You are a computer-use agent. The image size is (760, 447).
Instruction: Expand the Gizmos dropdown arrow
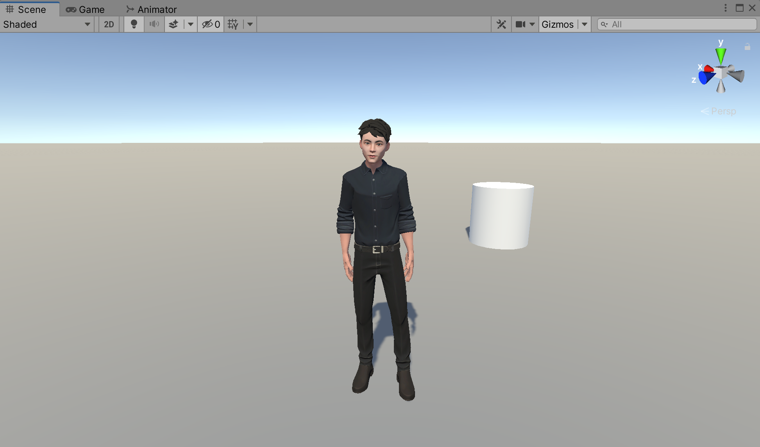[585, 24]
